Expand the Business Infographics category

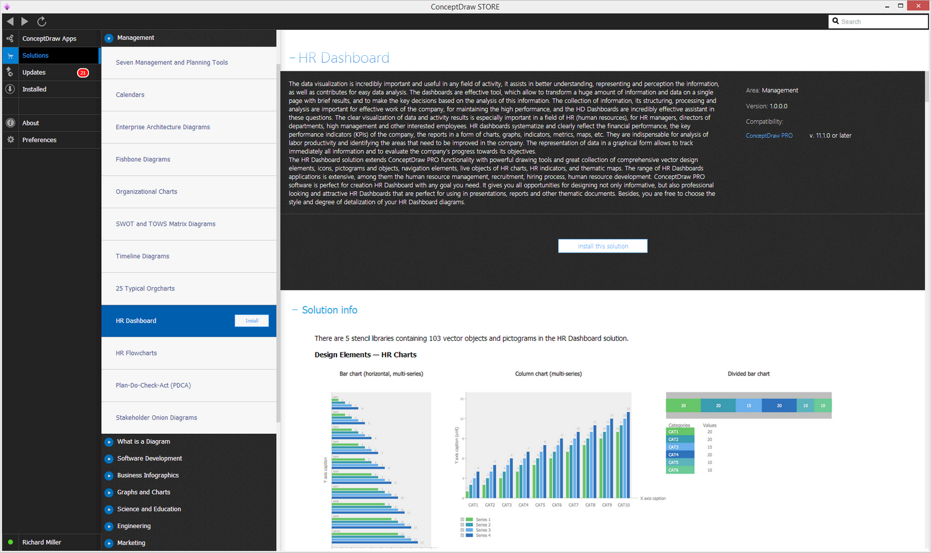click(x=109, y=475)
